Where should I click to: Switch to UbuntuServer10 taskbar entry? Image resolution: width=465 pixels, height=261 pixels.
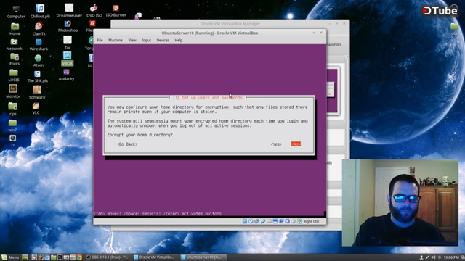pyautogui.click(x=203, y=257)
